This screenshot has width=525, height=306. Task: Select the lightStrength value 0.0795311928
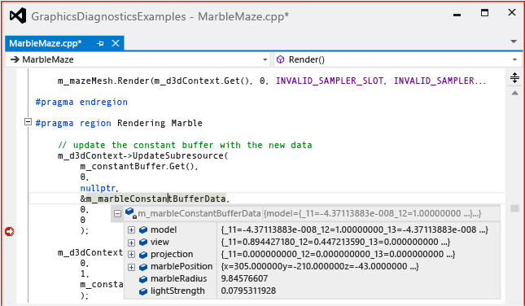point(248,291)
